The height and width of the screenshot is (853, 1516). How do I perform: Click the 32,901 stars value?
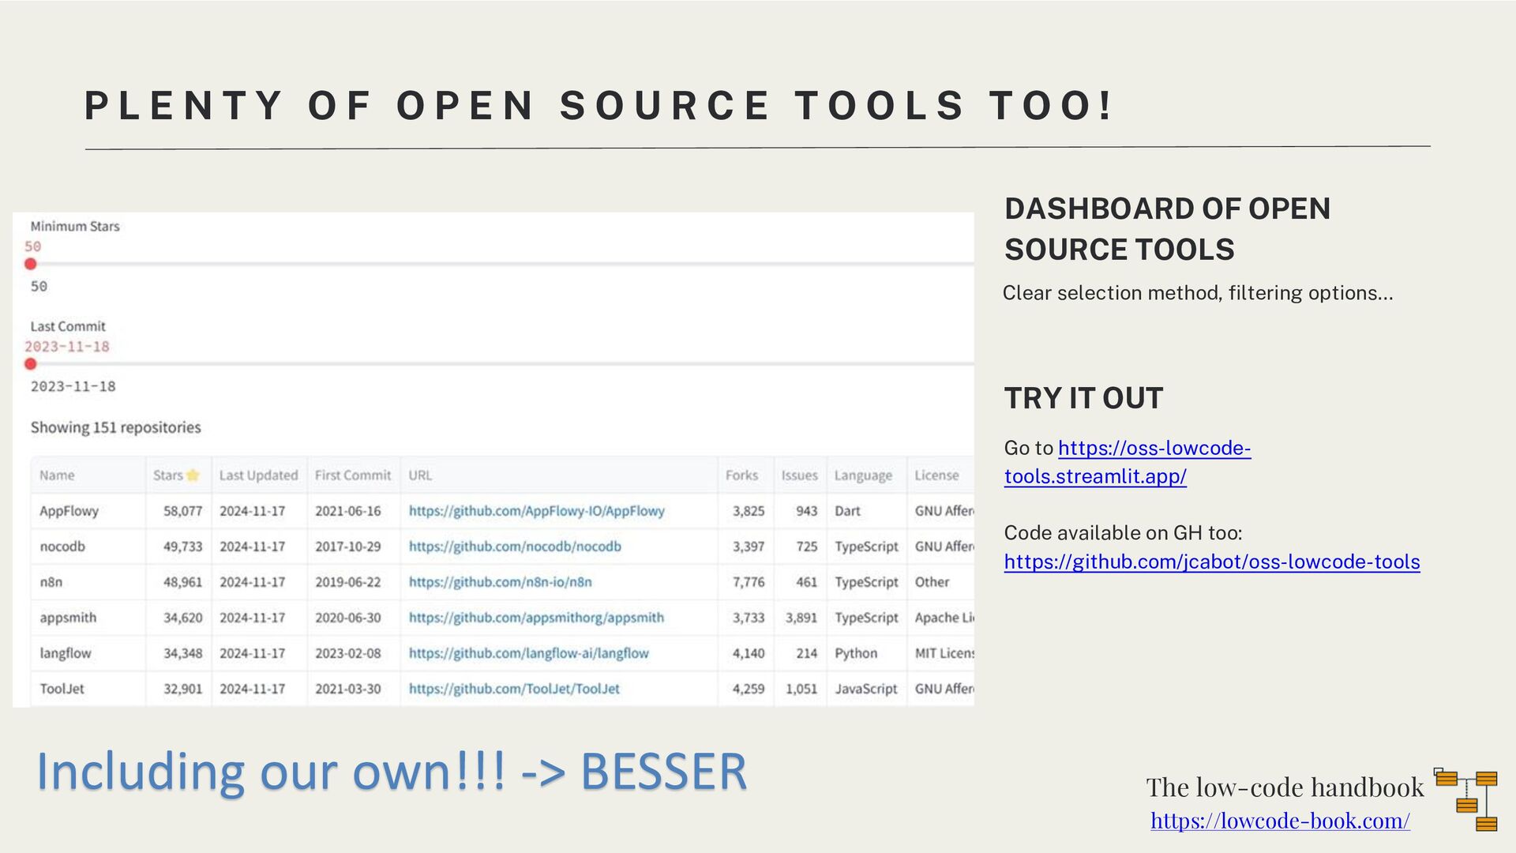[x=182, y=689]
